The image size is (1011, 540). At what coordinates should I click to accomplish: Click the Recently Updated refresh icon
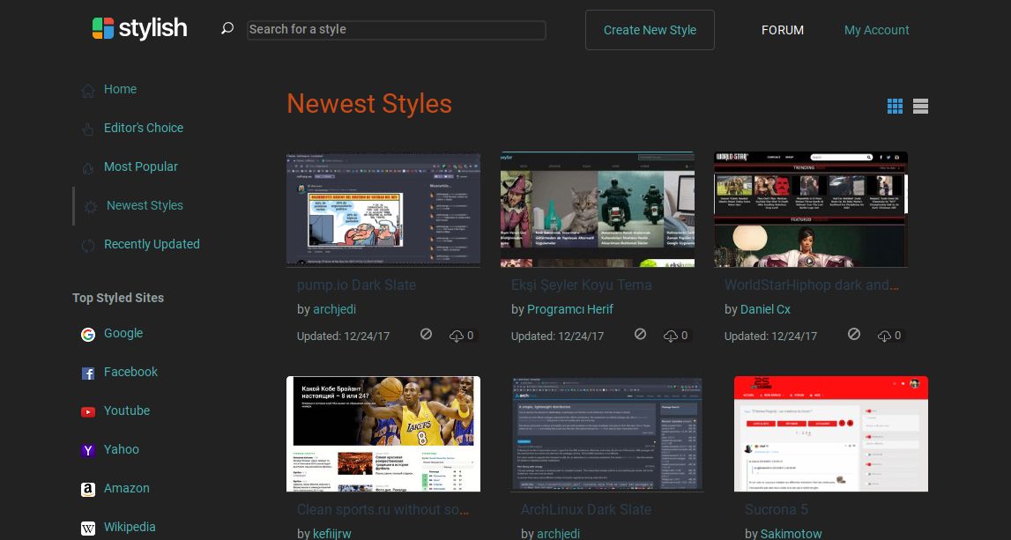[x=88, y=246]
